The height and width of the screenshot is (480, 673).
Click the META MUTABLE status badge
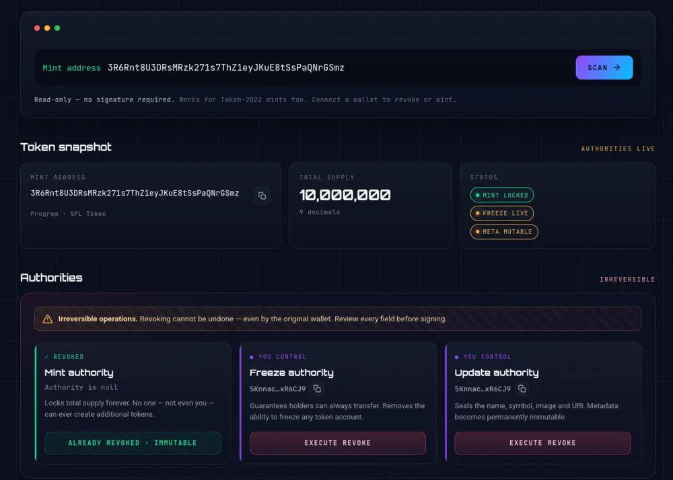click(504, 232)
